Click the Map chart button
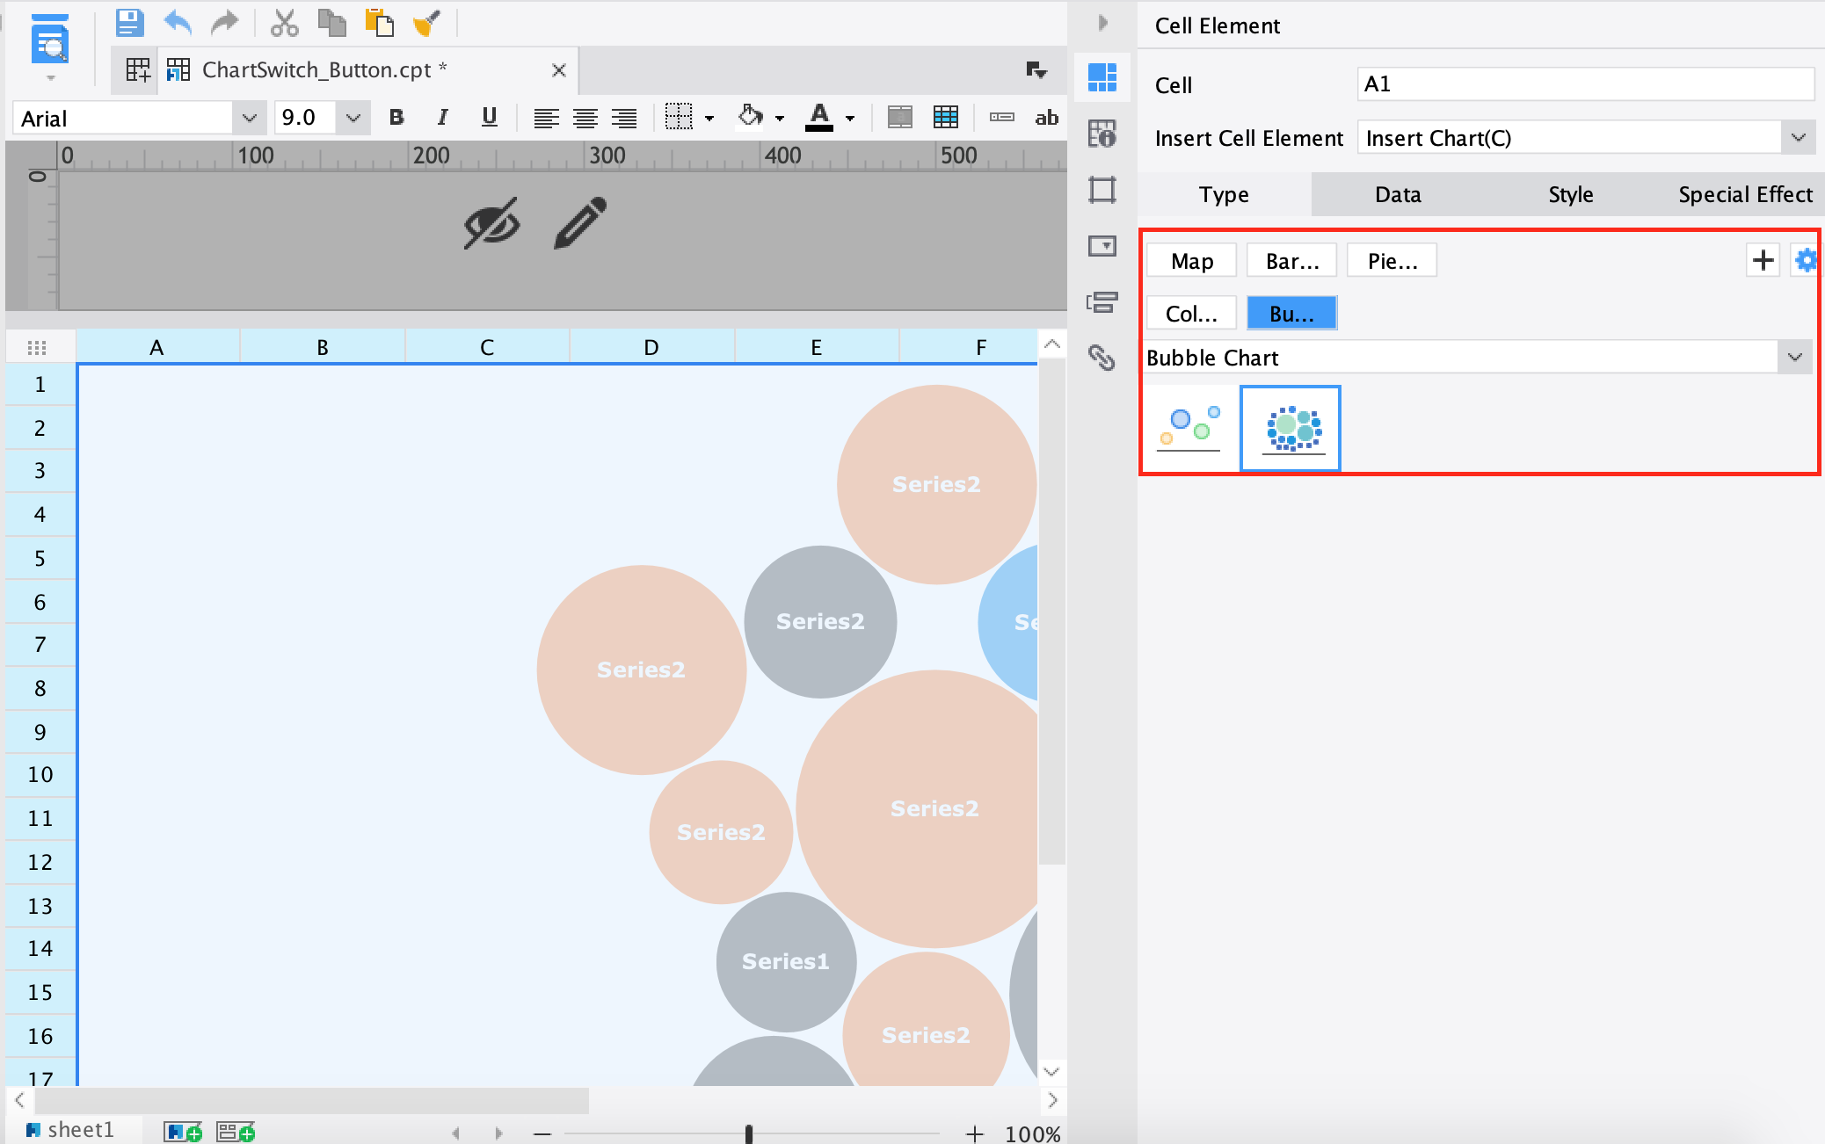1825x1144 pixels. coord(1191,261)
